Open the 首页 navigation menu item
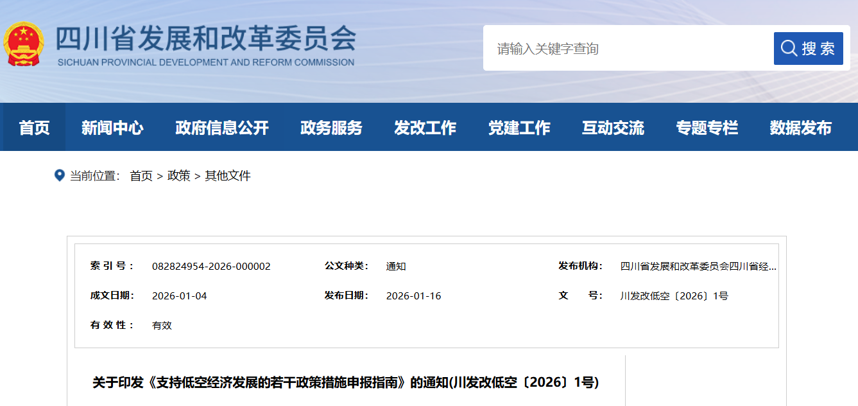The width and height of the screenshot is (858, 406). click(x=35, y=128)
